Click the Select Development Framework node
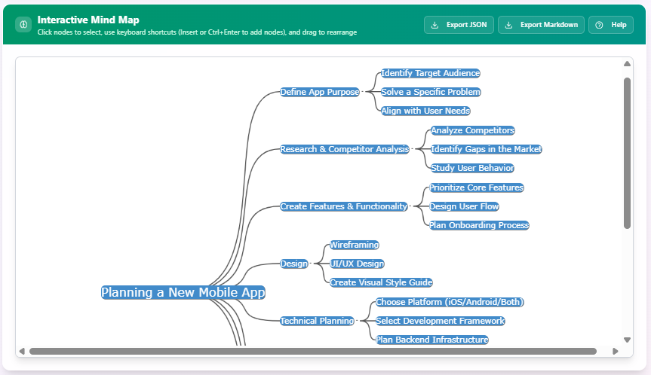Image resolution: width=651 pixels, height=375 pixels. pos(440,321)
